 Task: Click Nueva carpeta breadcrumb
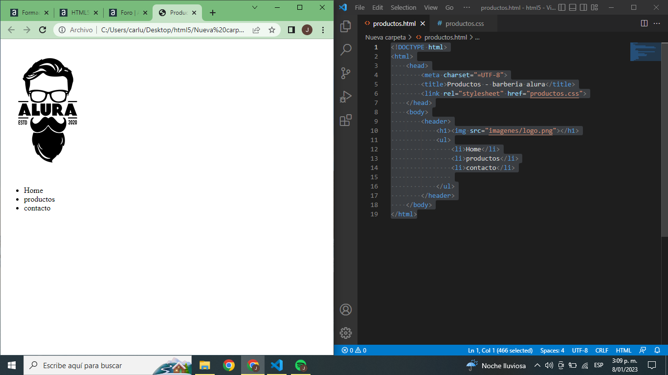385,37
